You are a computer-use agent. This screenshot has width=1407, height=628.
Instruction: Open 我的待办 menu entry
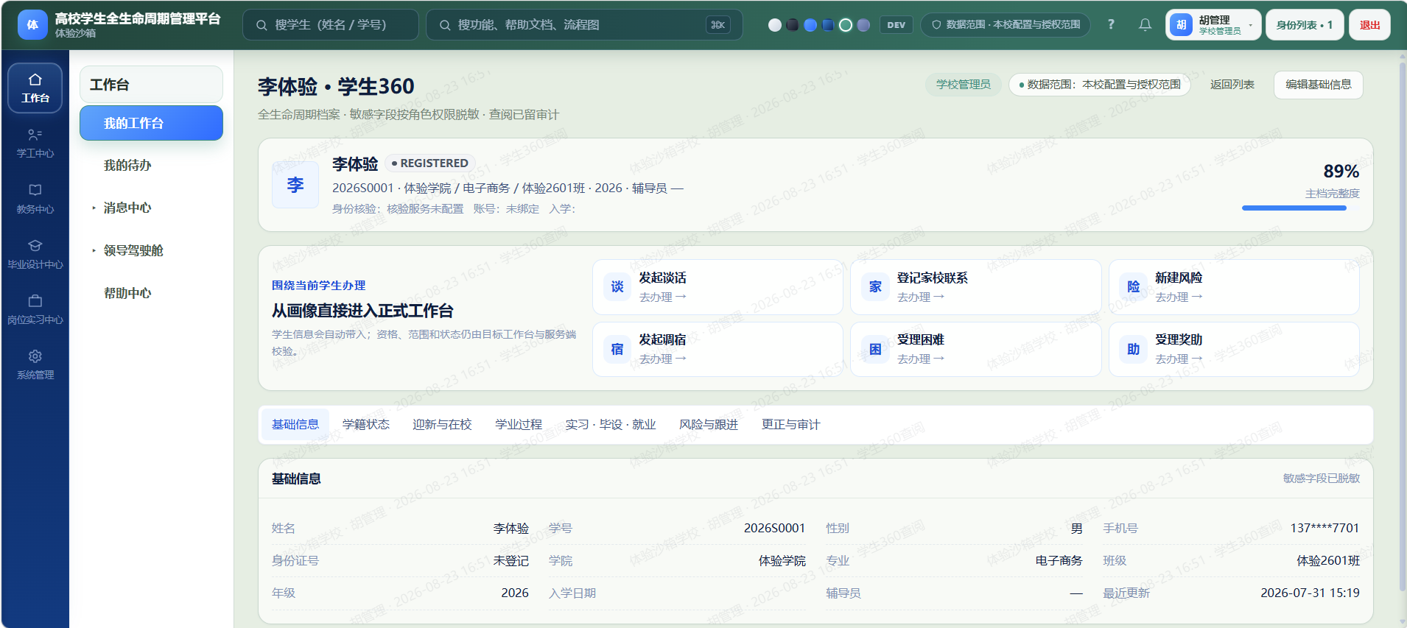(x=151, y=165)
